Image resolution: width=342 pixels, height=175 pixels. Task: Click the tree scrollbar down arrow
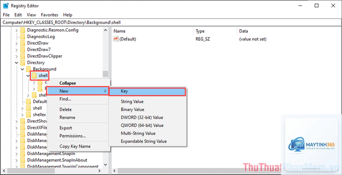106,165
